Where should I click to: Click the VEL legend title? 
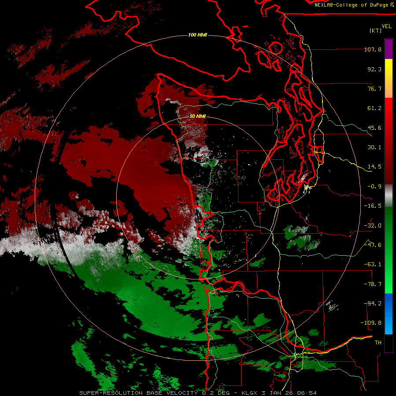pyautogui.click(x=386, y=26)
